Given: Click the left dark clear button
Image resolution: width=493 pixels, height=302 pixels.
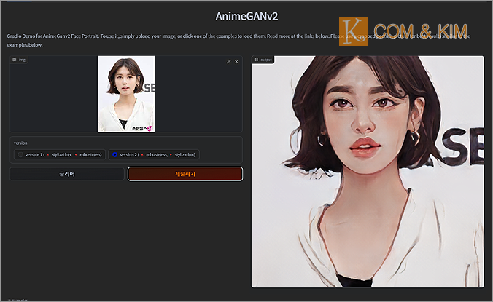Looking at the screenshot, I should coord(67,174).
